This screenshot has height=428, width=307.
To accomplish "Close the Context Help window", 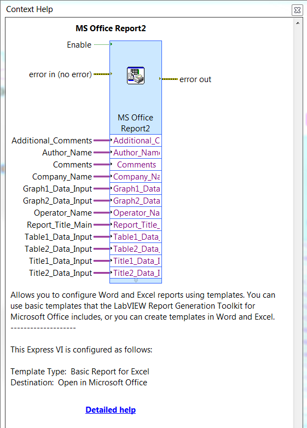I will [x=297, y=10].
